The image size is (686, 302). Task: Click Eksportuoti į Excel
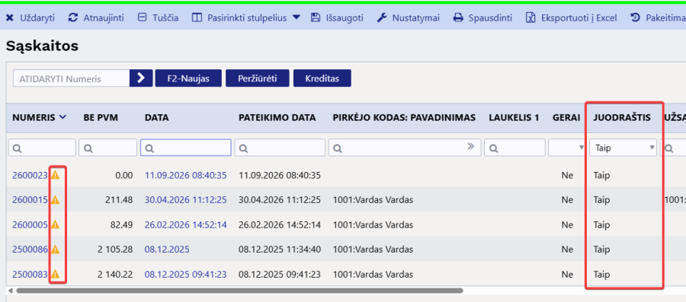[572, 18]
